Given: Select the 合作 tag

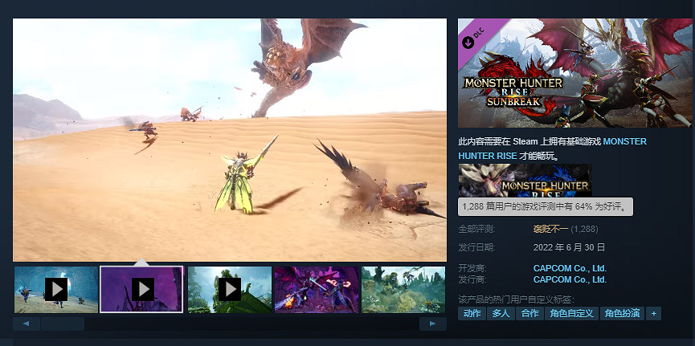Looking at the screenshot, I should (529, 314).
